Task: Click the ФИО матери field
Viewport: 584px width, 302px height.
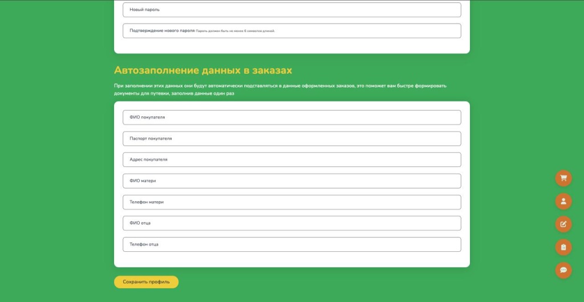Action: coord(291,181)
